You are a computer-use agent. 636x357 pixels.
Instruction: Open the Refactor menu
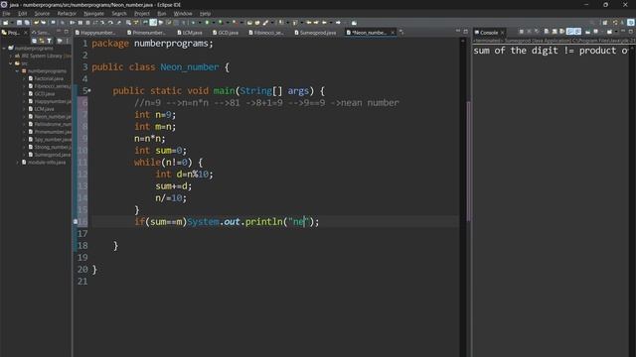coord(67,13)
